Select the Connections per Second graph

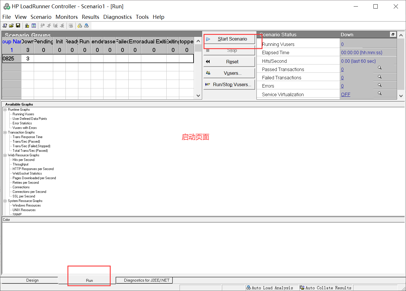[29, 192]
